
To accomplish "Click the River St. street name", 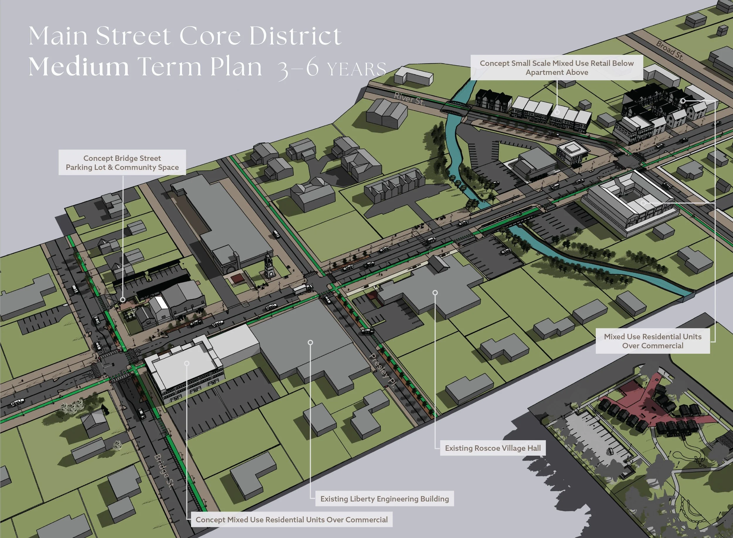I will pos(409,99).
